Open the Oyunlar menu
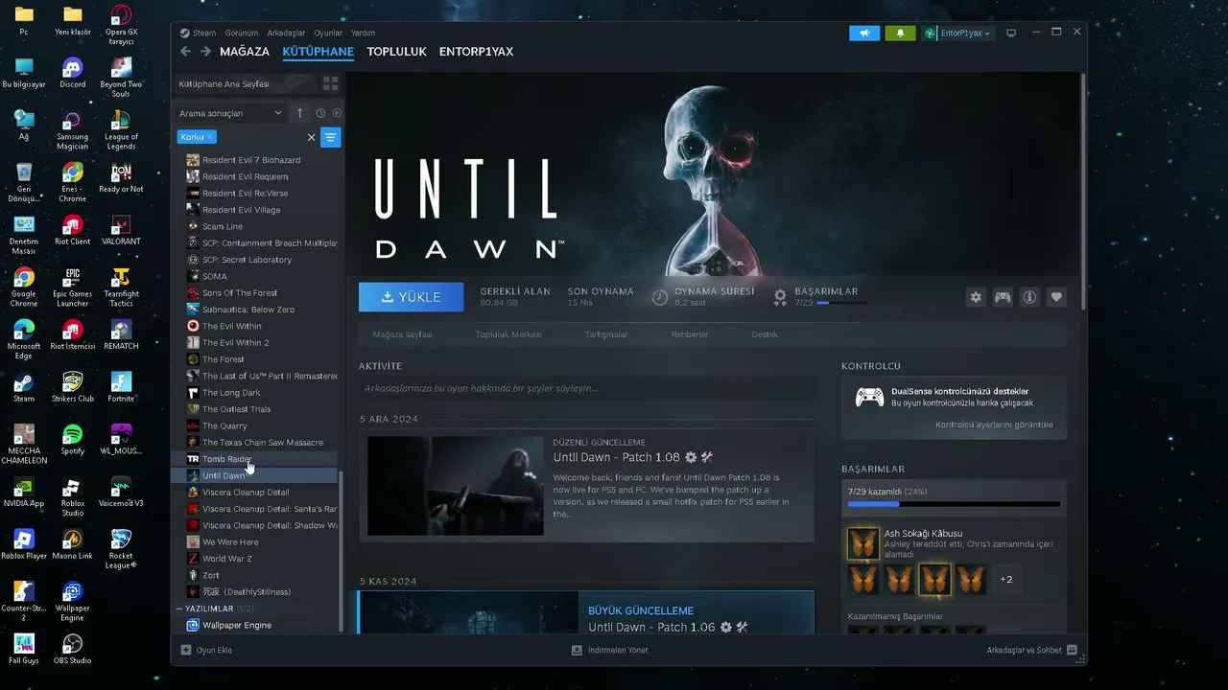 click(x=328, y=33)
